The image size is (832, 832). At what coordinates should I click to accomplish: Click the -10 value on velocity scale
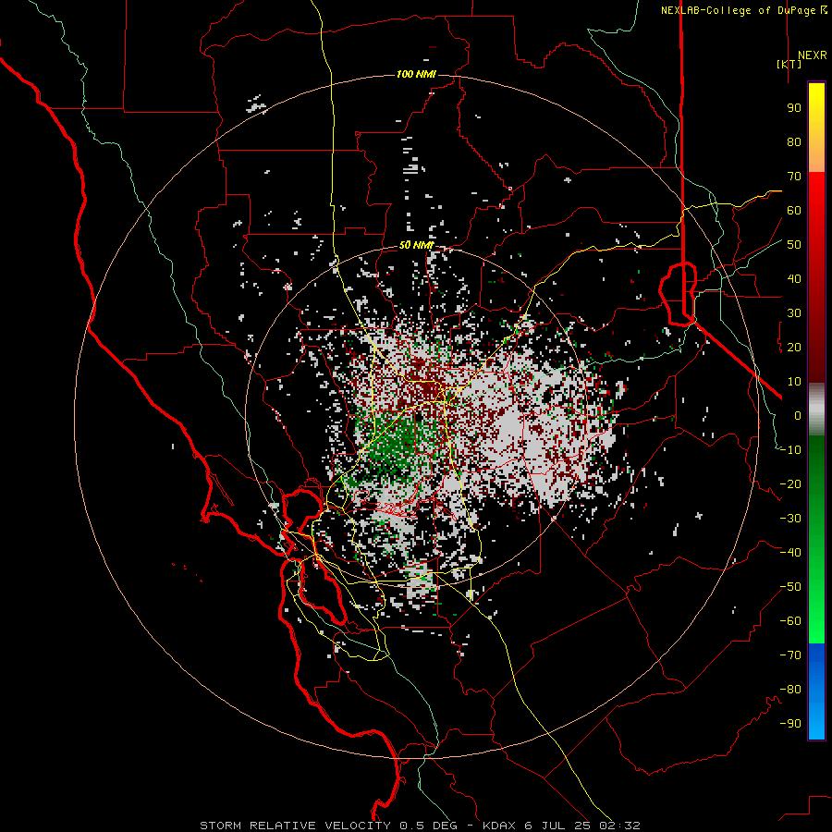pyautogui.click(x=790, y=450)
